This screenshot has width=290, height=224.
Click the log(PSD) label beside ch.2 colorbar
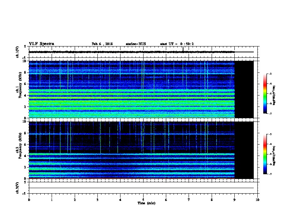tap(274, 156)
